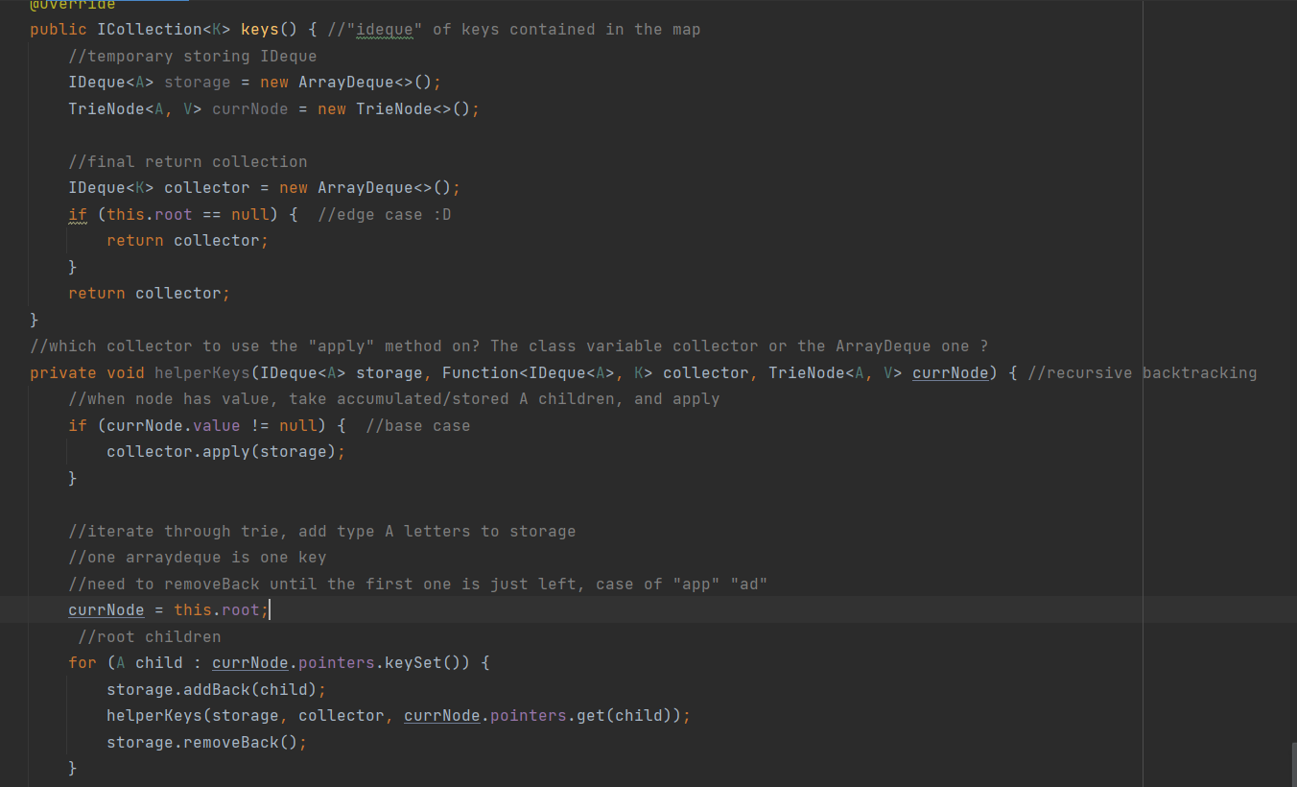Click the recursive backtracking comment
1297x787 pixels.
coord(1142,372)
